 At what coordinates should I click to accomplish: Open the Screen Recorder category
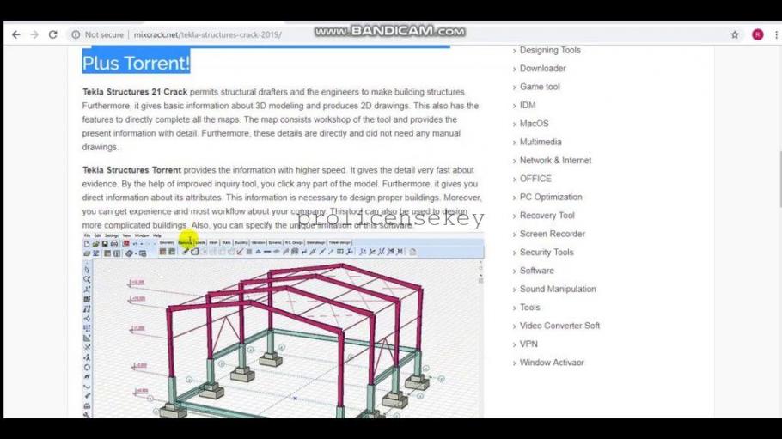coord(553,234)
